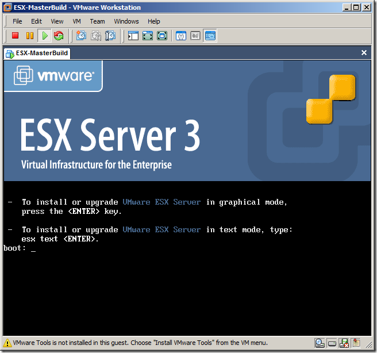Open the VM menu
Screen dimensions: 377x353
coord(77,21)
